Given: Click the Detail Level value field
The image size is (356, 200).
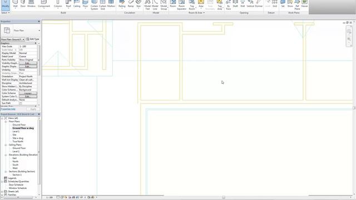Looking at the screenshot, I should pyautogui.click(x=28, y=57).
